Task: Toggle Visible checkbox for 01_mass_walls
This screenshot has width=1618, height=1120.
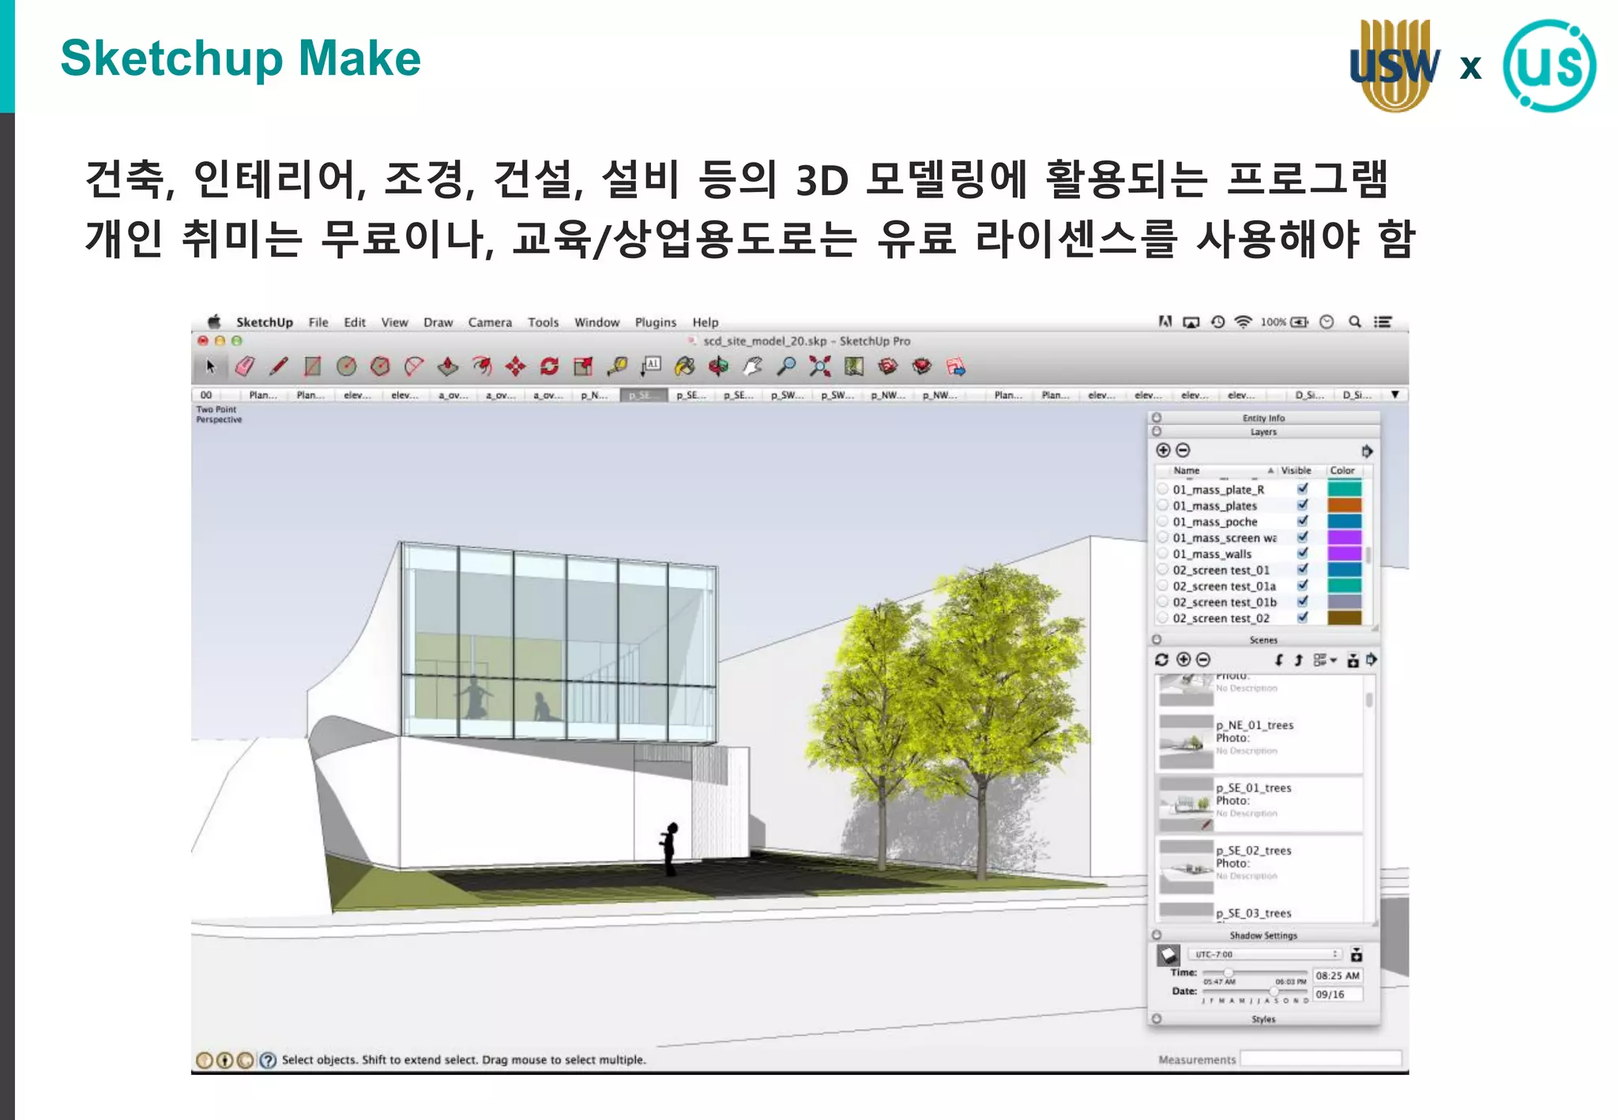Action: (1303, 554)
